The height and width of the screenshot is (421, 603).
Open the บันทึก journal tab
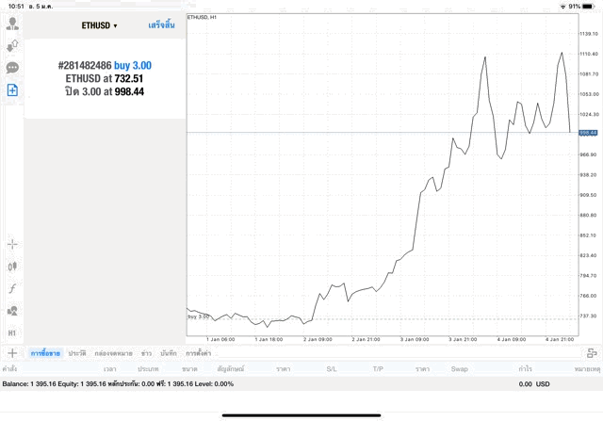[x=169, y=353]
